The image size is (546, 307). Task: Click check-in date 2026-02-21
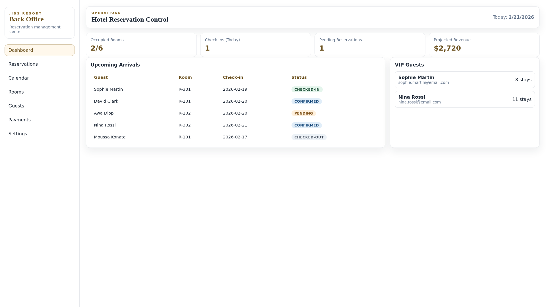click(235, 125)
